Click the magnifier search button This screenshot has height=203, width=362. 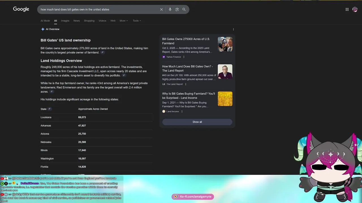(x=184, y=9)
